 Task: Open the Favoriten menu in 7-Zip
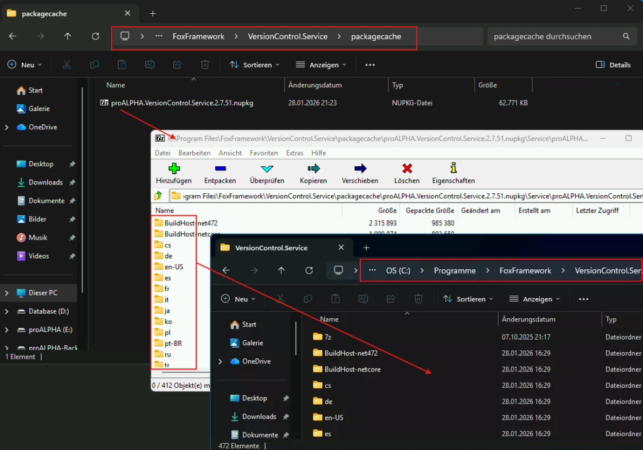(264, 153)
